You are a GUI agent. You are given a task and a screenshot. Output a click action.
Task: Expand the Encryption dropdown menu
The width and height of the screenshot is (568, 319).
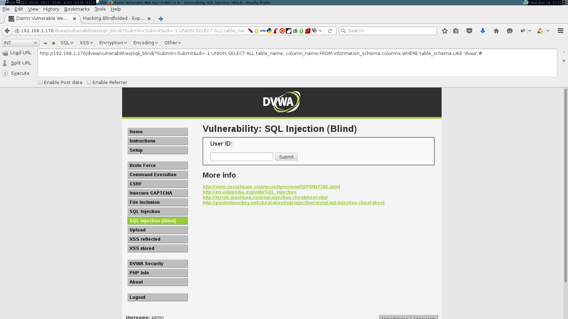click(x=113, y=43)
